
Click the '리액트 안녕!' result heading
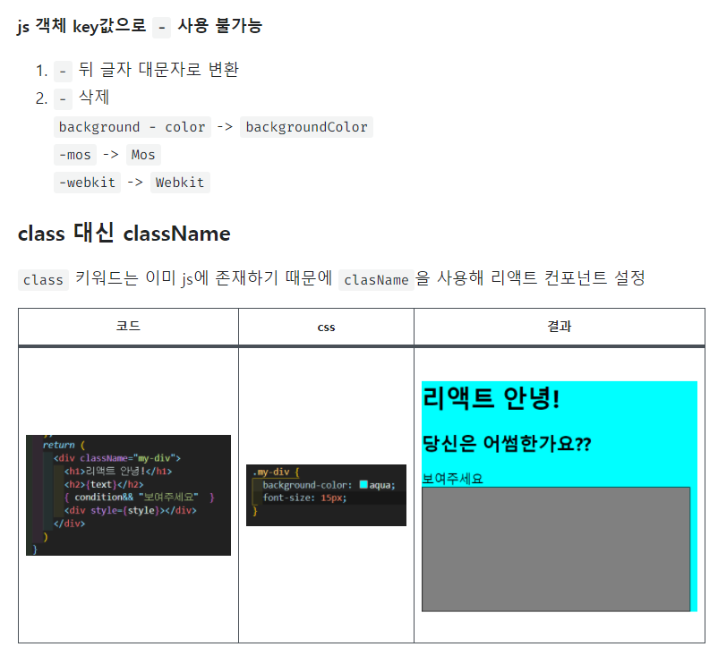click(x=491, y=398)
